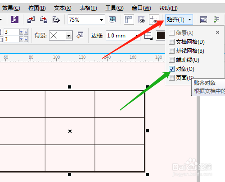
Task: Open the 帮助(H) menu
Action: coord(168,8)
